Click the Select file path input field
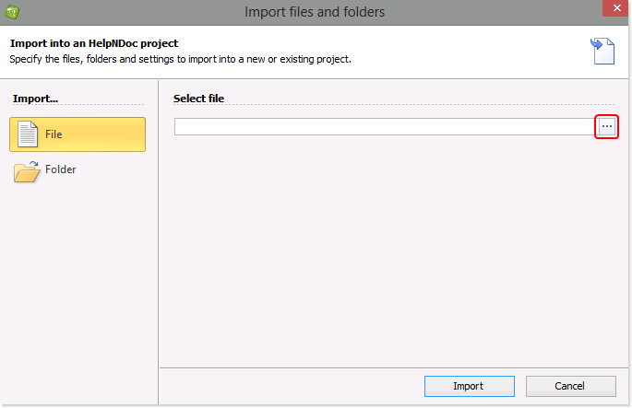The image size is (632, 408). tap(384, 127)
